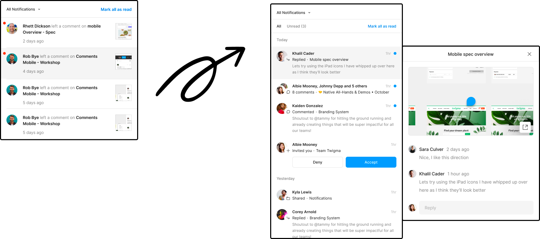The height and width of the screenshot is (239, 540).
Task: Toggle unread dot on Khalil Cader notification
Action: 395,53
